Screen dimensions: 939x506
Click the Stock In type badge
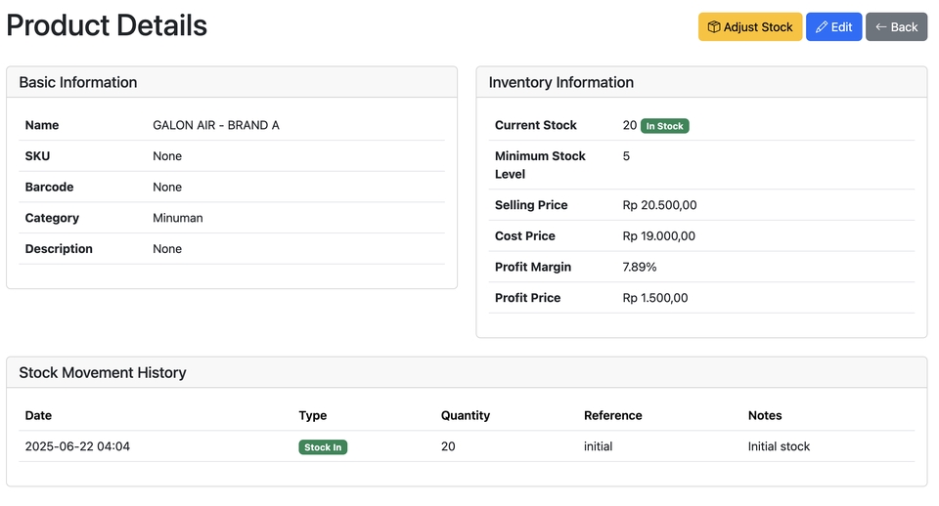tap(323, 447)
